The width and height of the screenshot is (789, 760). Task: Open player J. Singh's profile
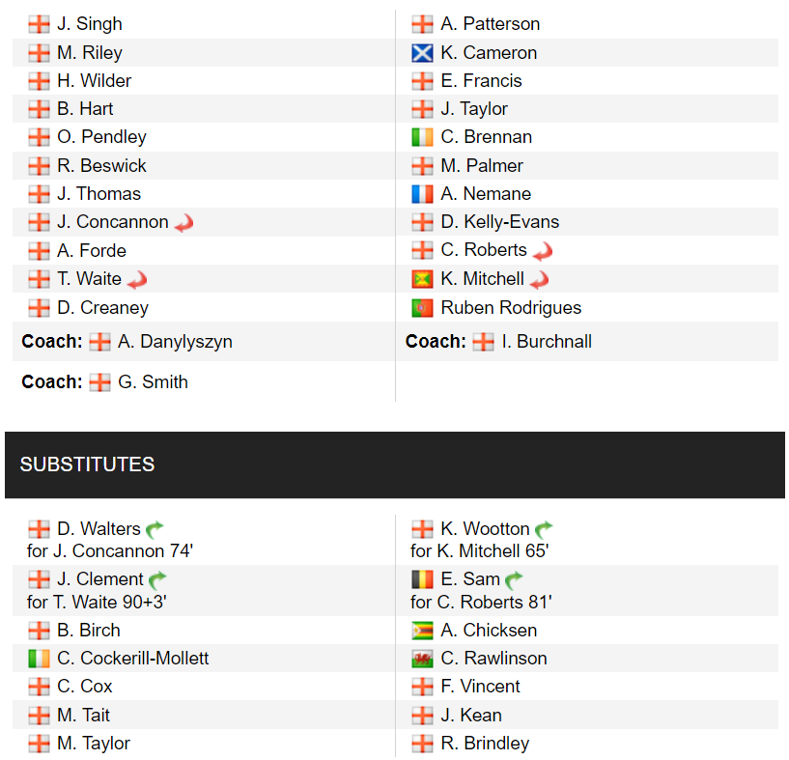[x=89, y=24]
